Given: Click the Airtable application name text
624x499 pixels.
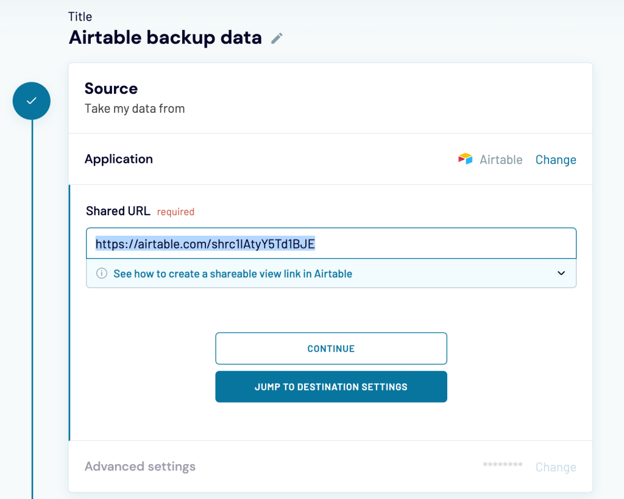Looking at the screenshot, I should tap(501, 160).
